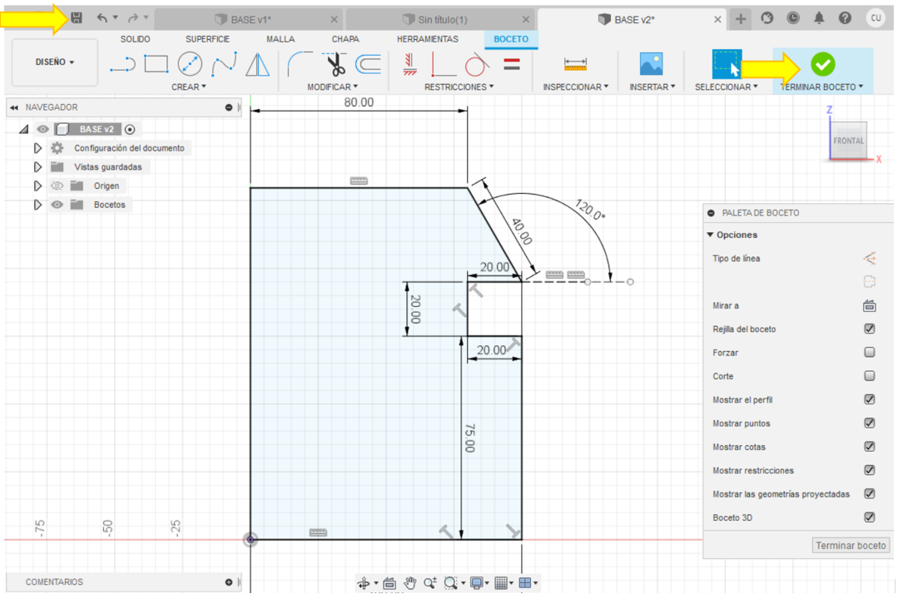Viewport: 903px width, 599px height.
Task: Click the Terminar boceto button
Action: [x=851, y=546]
